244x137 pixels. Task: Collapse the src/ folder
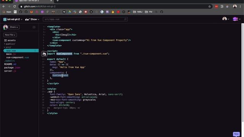point(8,47)
